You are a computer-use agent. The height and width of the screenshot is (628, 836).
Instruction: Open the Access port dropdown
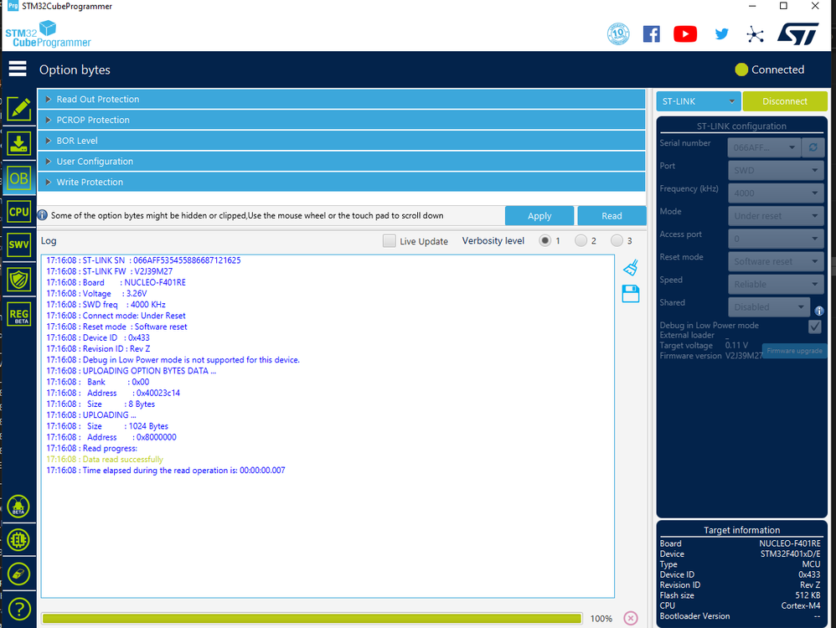tap(776, 239)
